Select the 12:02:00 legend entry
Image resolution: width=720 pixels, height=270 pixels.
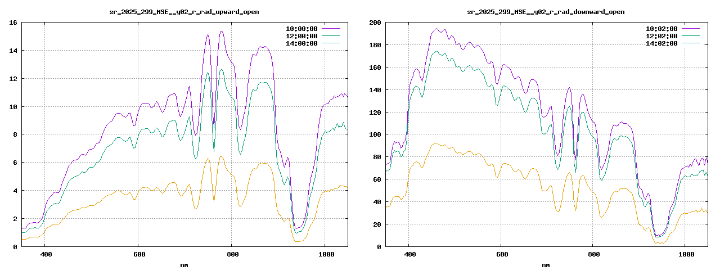point(661,35)
